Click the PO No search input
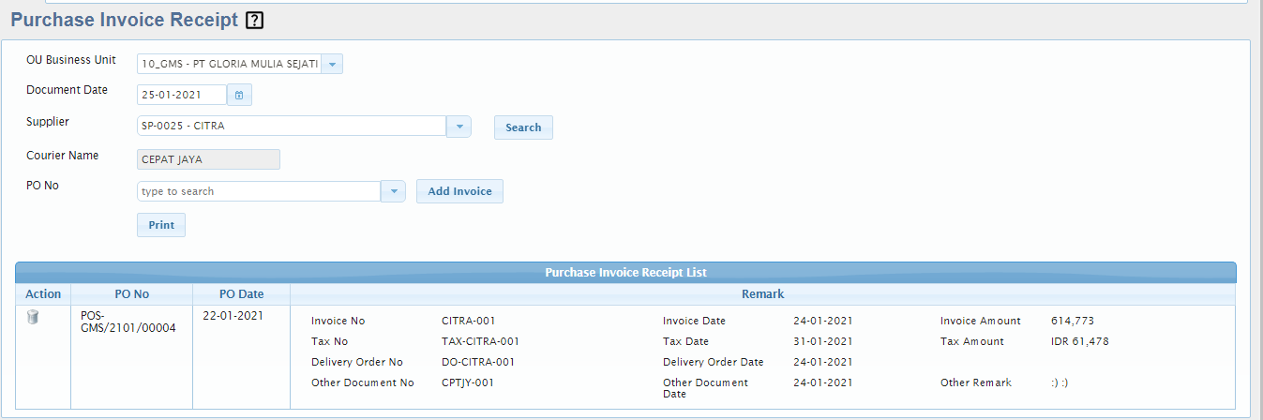Screen dimensions: 1263x420 point(259,191)
